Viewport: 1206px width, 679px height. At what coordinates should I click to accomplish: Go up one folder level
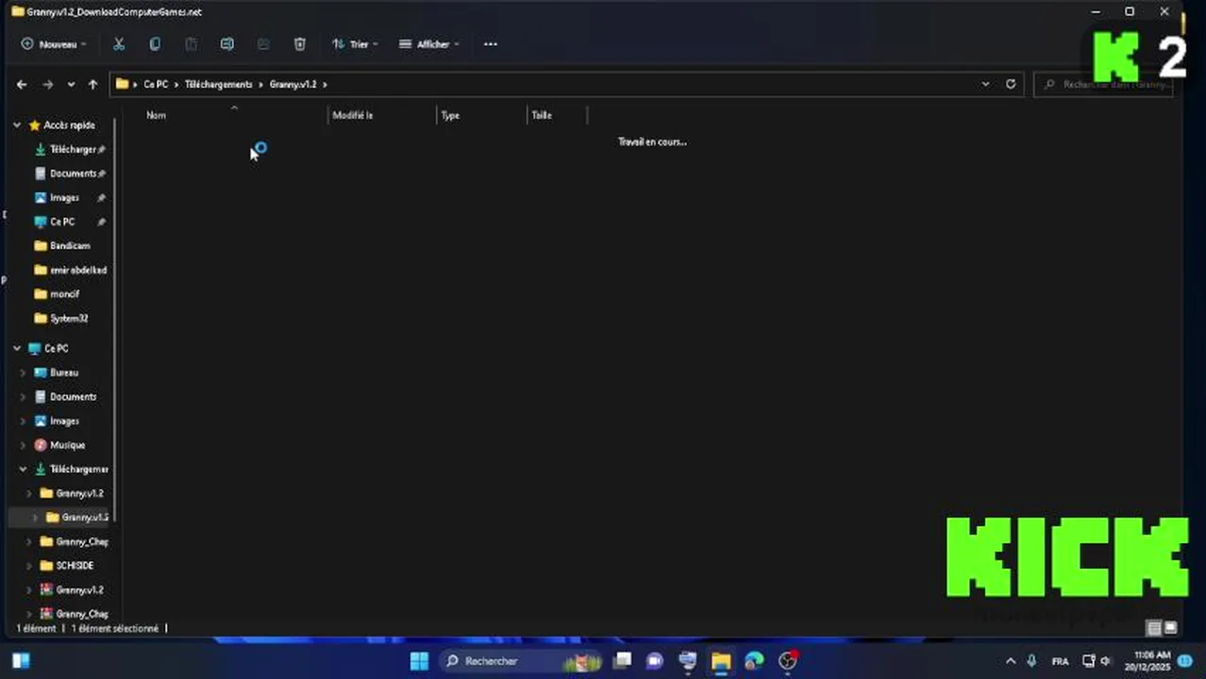tap(92, 84)
